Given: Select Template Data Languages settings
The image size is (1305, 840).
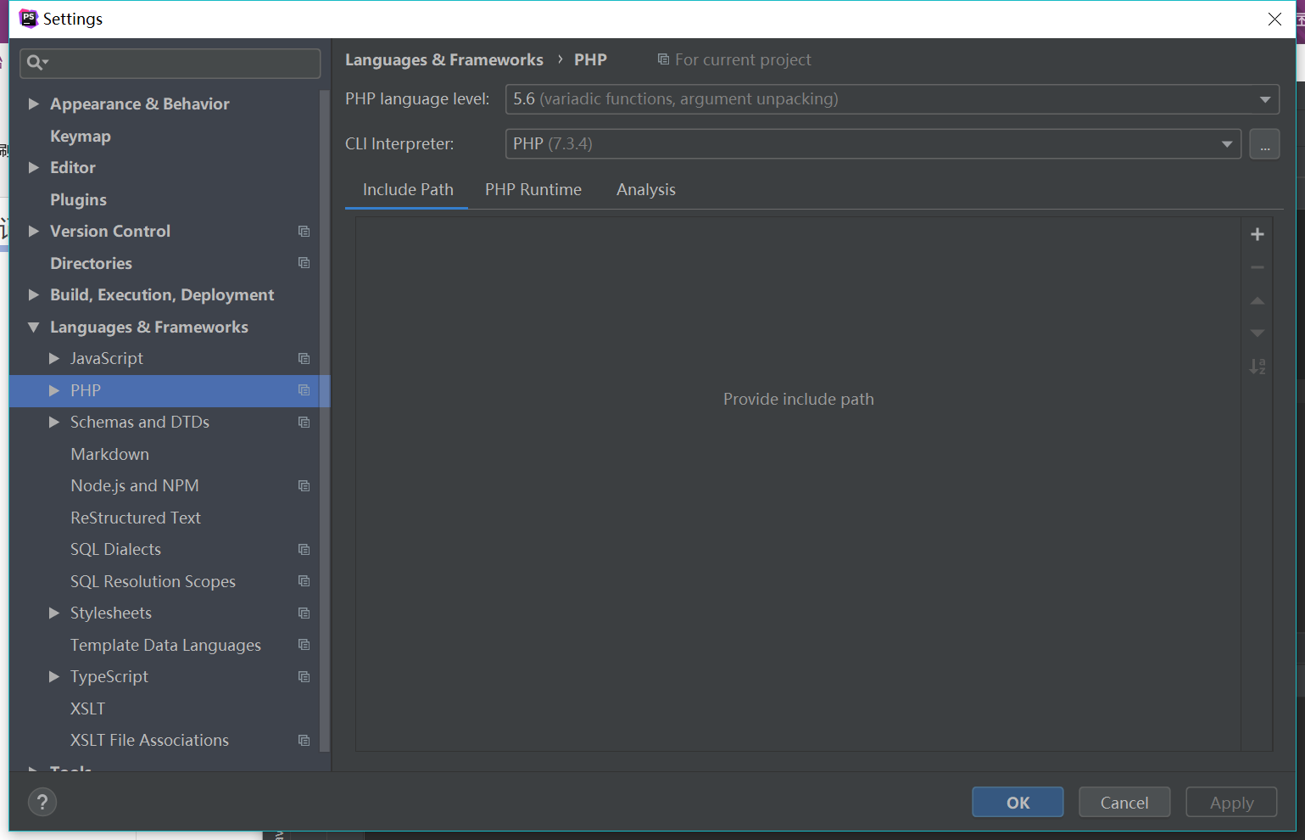Looking at the screenshot, I should click(165, 645).
